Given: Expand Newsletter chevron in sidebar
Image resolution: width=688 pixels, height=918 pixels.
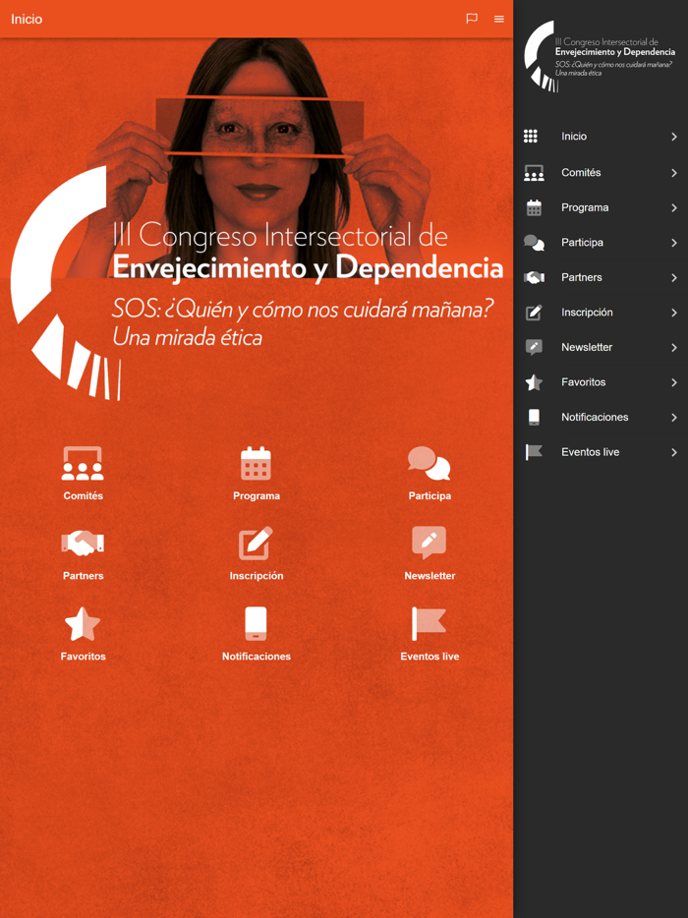Looking at the screenshot, I should point(674,347).
